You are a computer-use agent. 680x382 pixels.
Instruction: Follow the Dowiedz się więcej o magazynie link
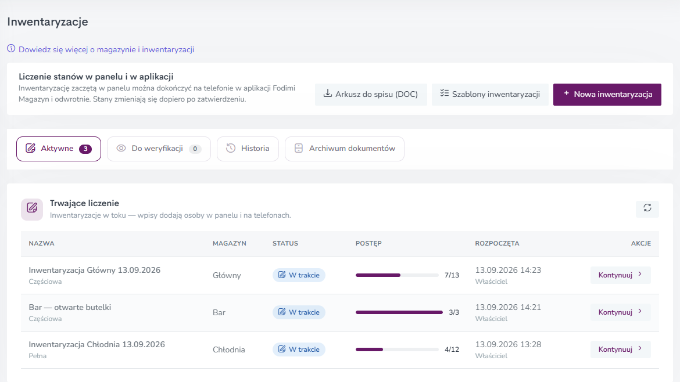pyautogui.click(x=106, y=49)
